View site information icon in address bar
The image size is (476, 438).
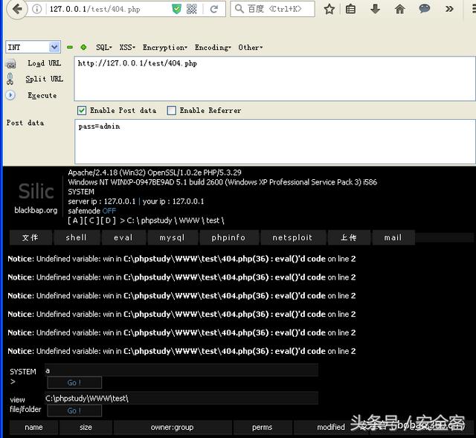click(36, 9)
